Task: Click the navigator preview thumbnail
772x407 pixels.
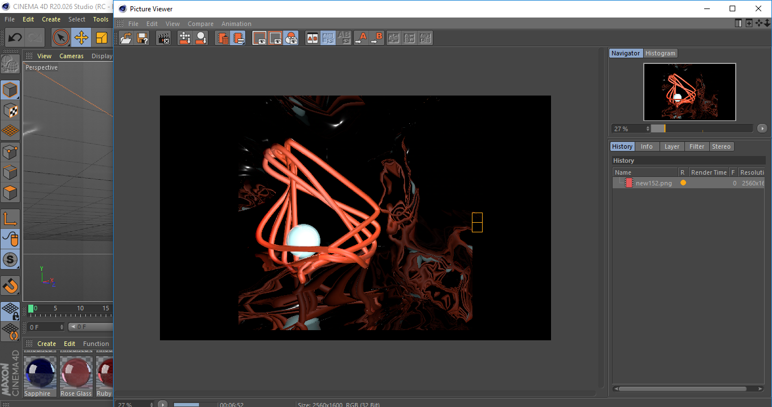Action: pyautogui.click(x=689, y=92)
